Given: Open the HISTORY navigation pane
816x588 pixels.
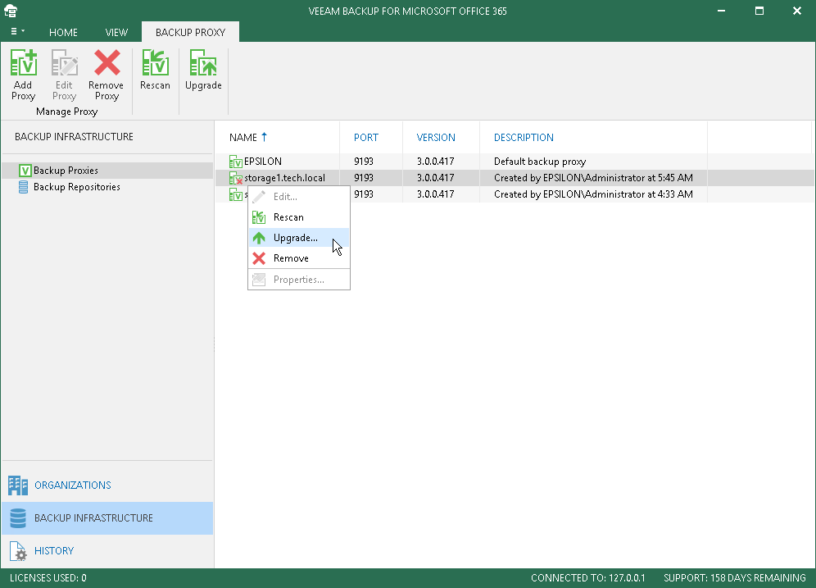Looking at the screenshot, I should point(107,551).
